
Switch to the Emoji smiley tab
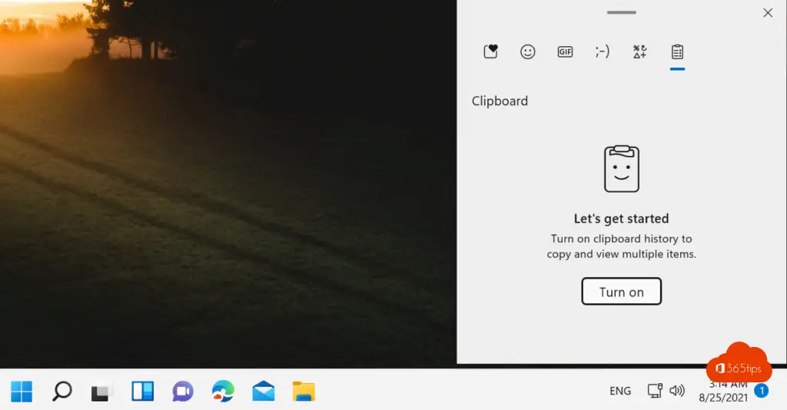coord(528,51)
